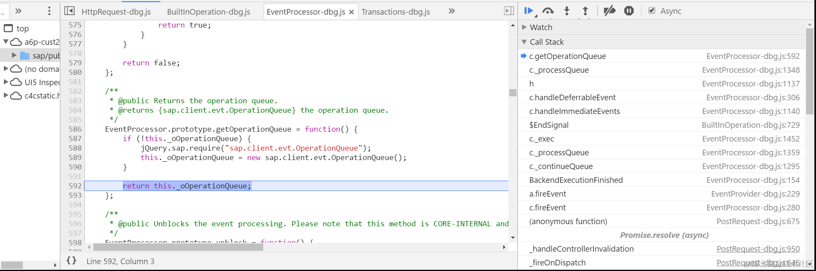Expand the sap/pub folder
This screenshot has width=816, height=271.
(14, 55)
